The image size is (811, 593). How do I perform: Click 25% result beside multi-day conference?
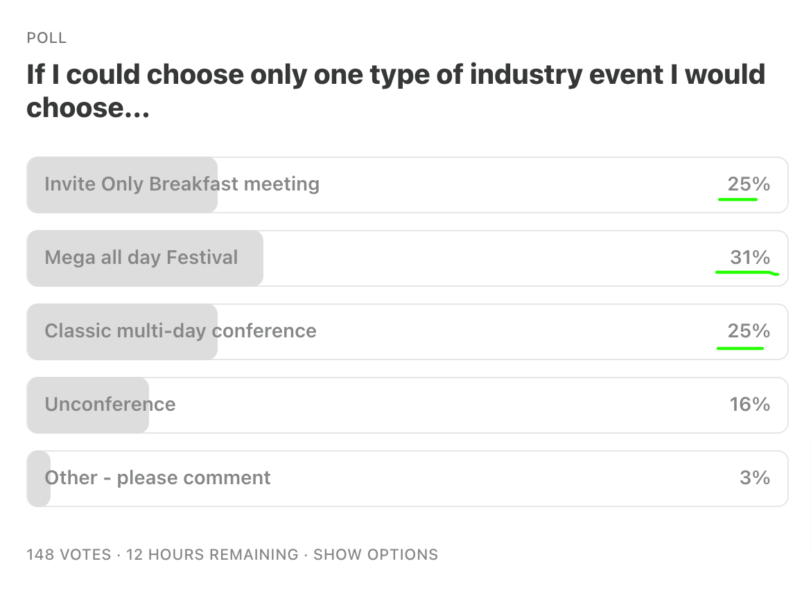pos(749,330)
